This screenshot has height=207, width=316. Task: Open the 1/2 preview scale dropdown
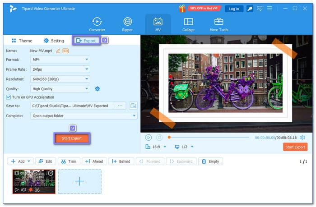[184, 147]
